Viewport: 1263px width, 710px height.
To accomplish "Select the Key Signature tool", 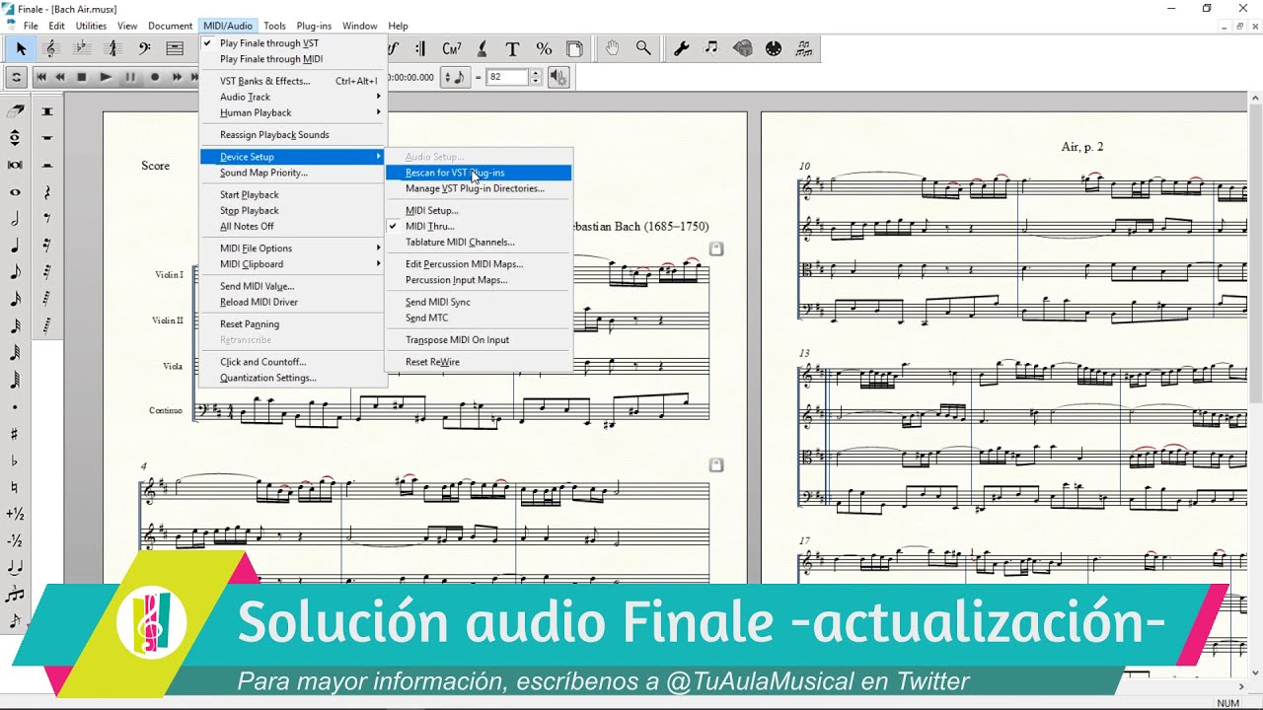I will click(82, 48).
